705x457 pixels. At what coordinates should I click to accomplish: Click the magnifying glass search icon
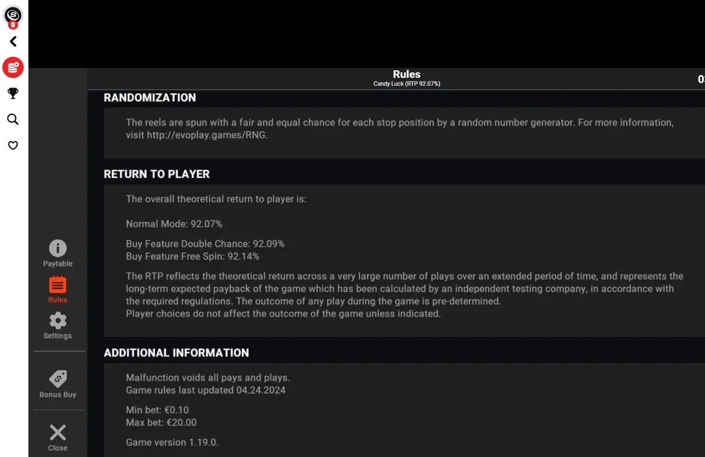pos(13,119)
